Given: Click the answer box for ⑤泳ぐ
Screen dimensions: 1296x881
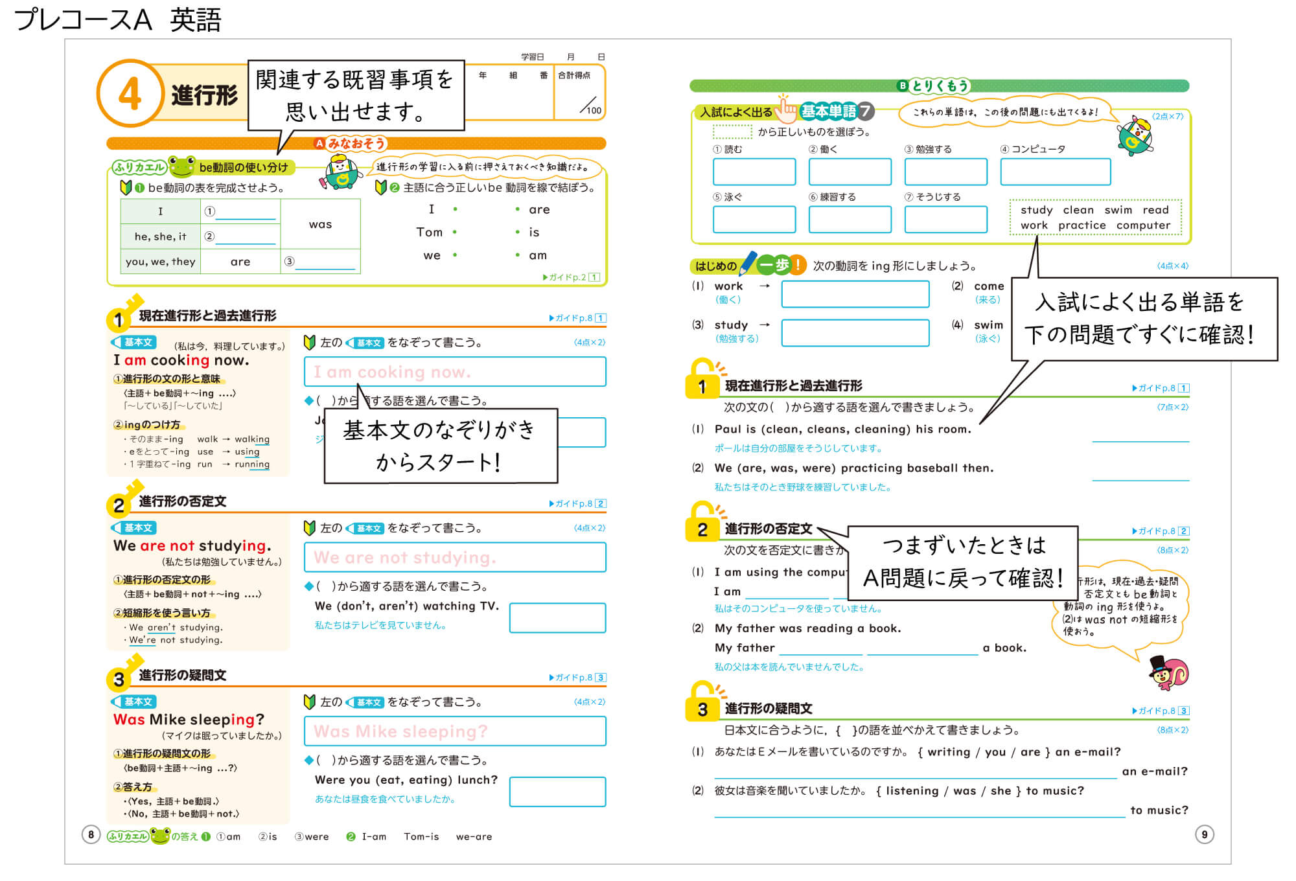Looking at the screenshot, I should 754,219.
